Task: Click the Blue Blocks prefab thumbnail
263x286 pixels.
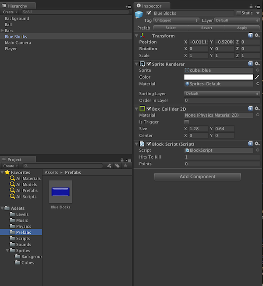Action: (x=60, y=192)
